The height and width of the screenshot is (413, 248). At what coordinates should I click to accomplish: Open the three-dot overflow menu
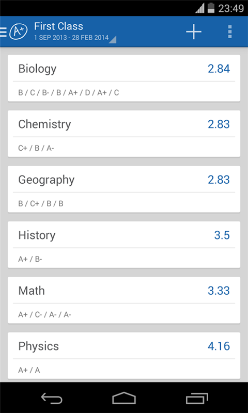coord(230,31)
